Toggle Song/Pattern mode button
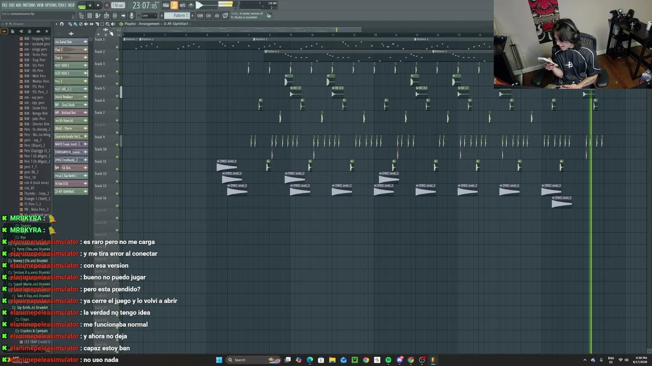Image resolution: width=652 pixels, height=366 pixels. (x=81, y=6)
